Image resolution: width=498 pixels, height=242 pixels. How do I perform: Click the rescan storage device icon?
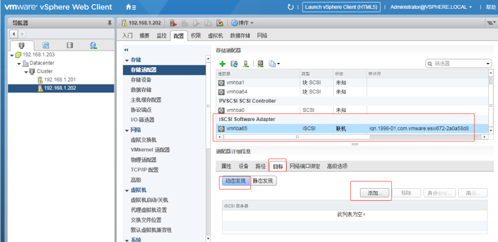tap(245, 63)
